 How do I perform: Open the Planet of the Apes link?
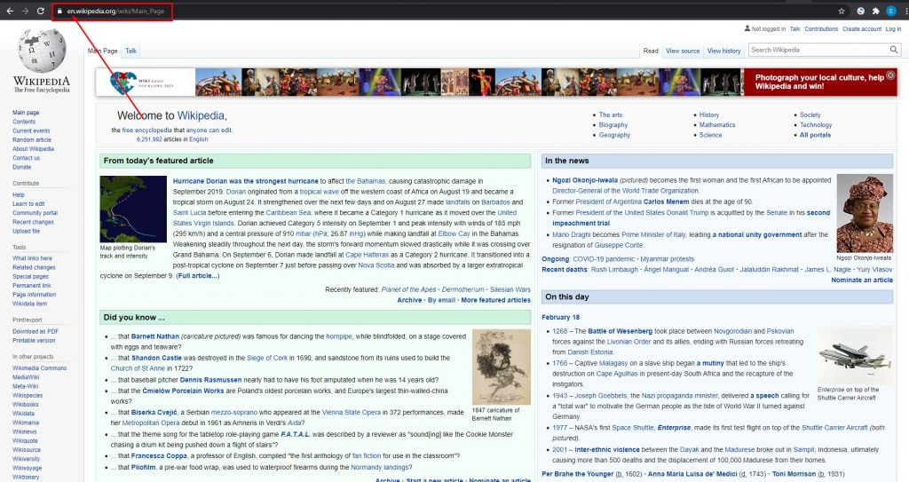coord(408,289)
